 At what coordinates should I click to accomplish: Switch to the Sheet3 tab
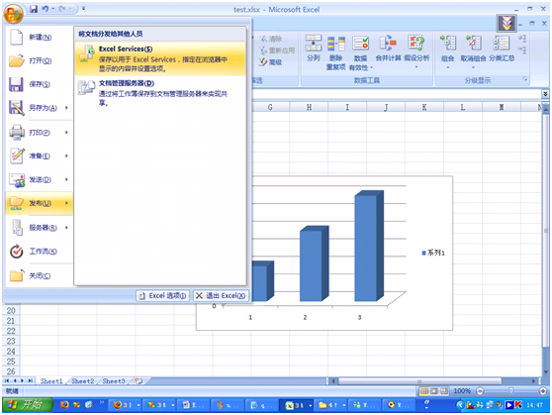coord(114,381)
